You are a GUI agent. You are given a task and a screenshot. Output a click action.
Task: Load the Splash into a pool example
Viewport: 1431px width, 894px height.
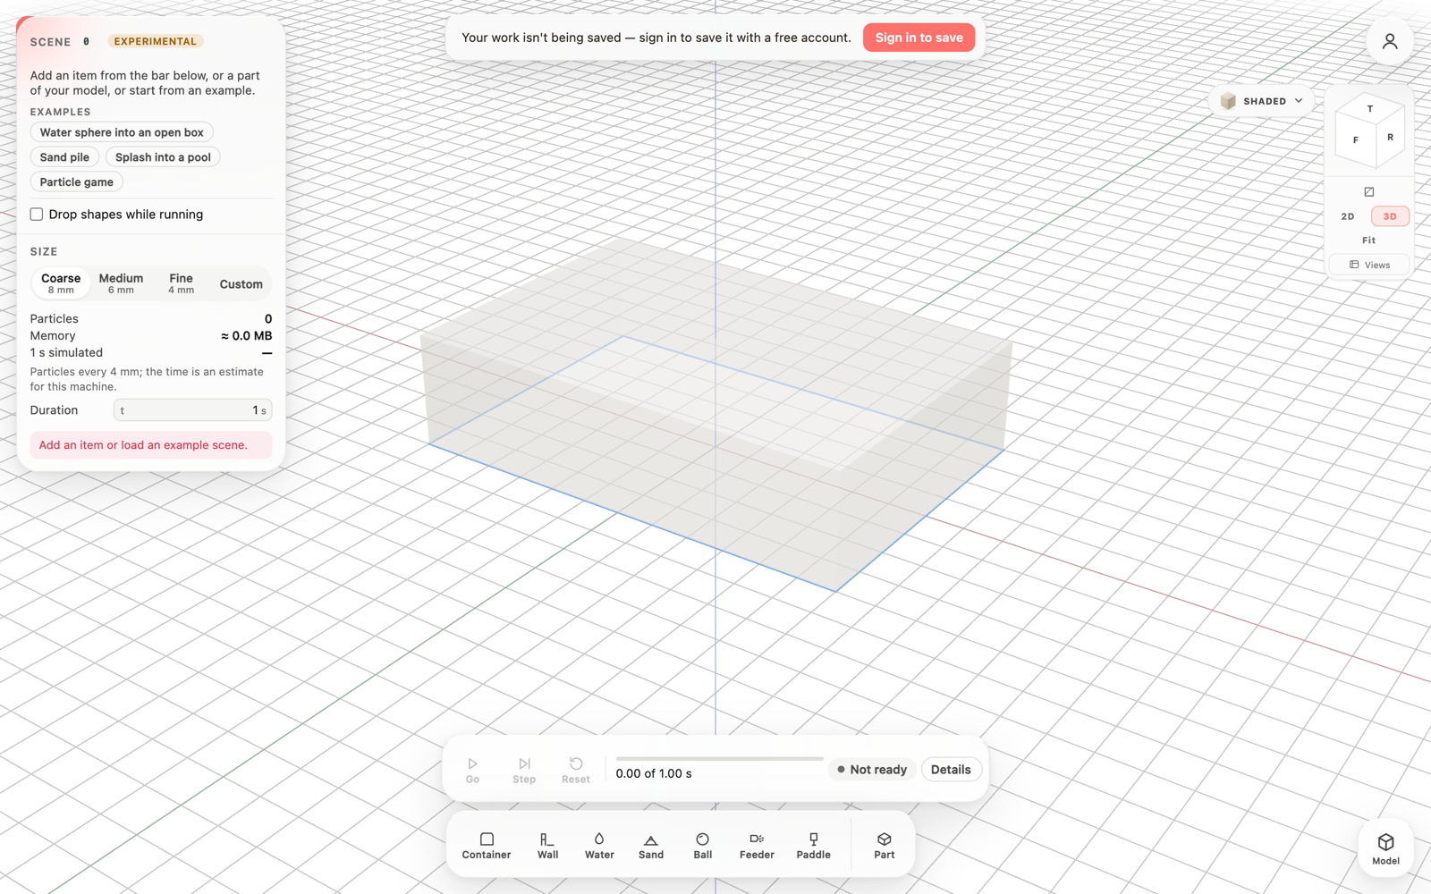click(x=163, y=157)
